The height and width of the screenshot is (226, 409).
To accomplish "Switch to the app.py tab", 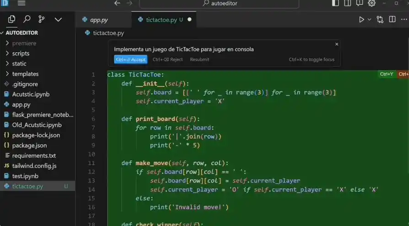I will [98, 20].
